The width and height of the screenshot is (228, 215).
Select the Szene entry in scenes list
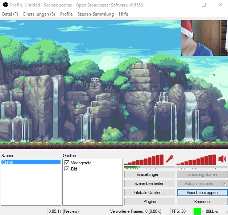pos(31,162)
